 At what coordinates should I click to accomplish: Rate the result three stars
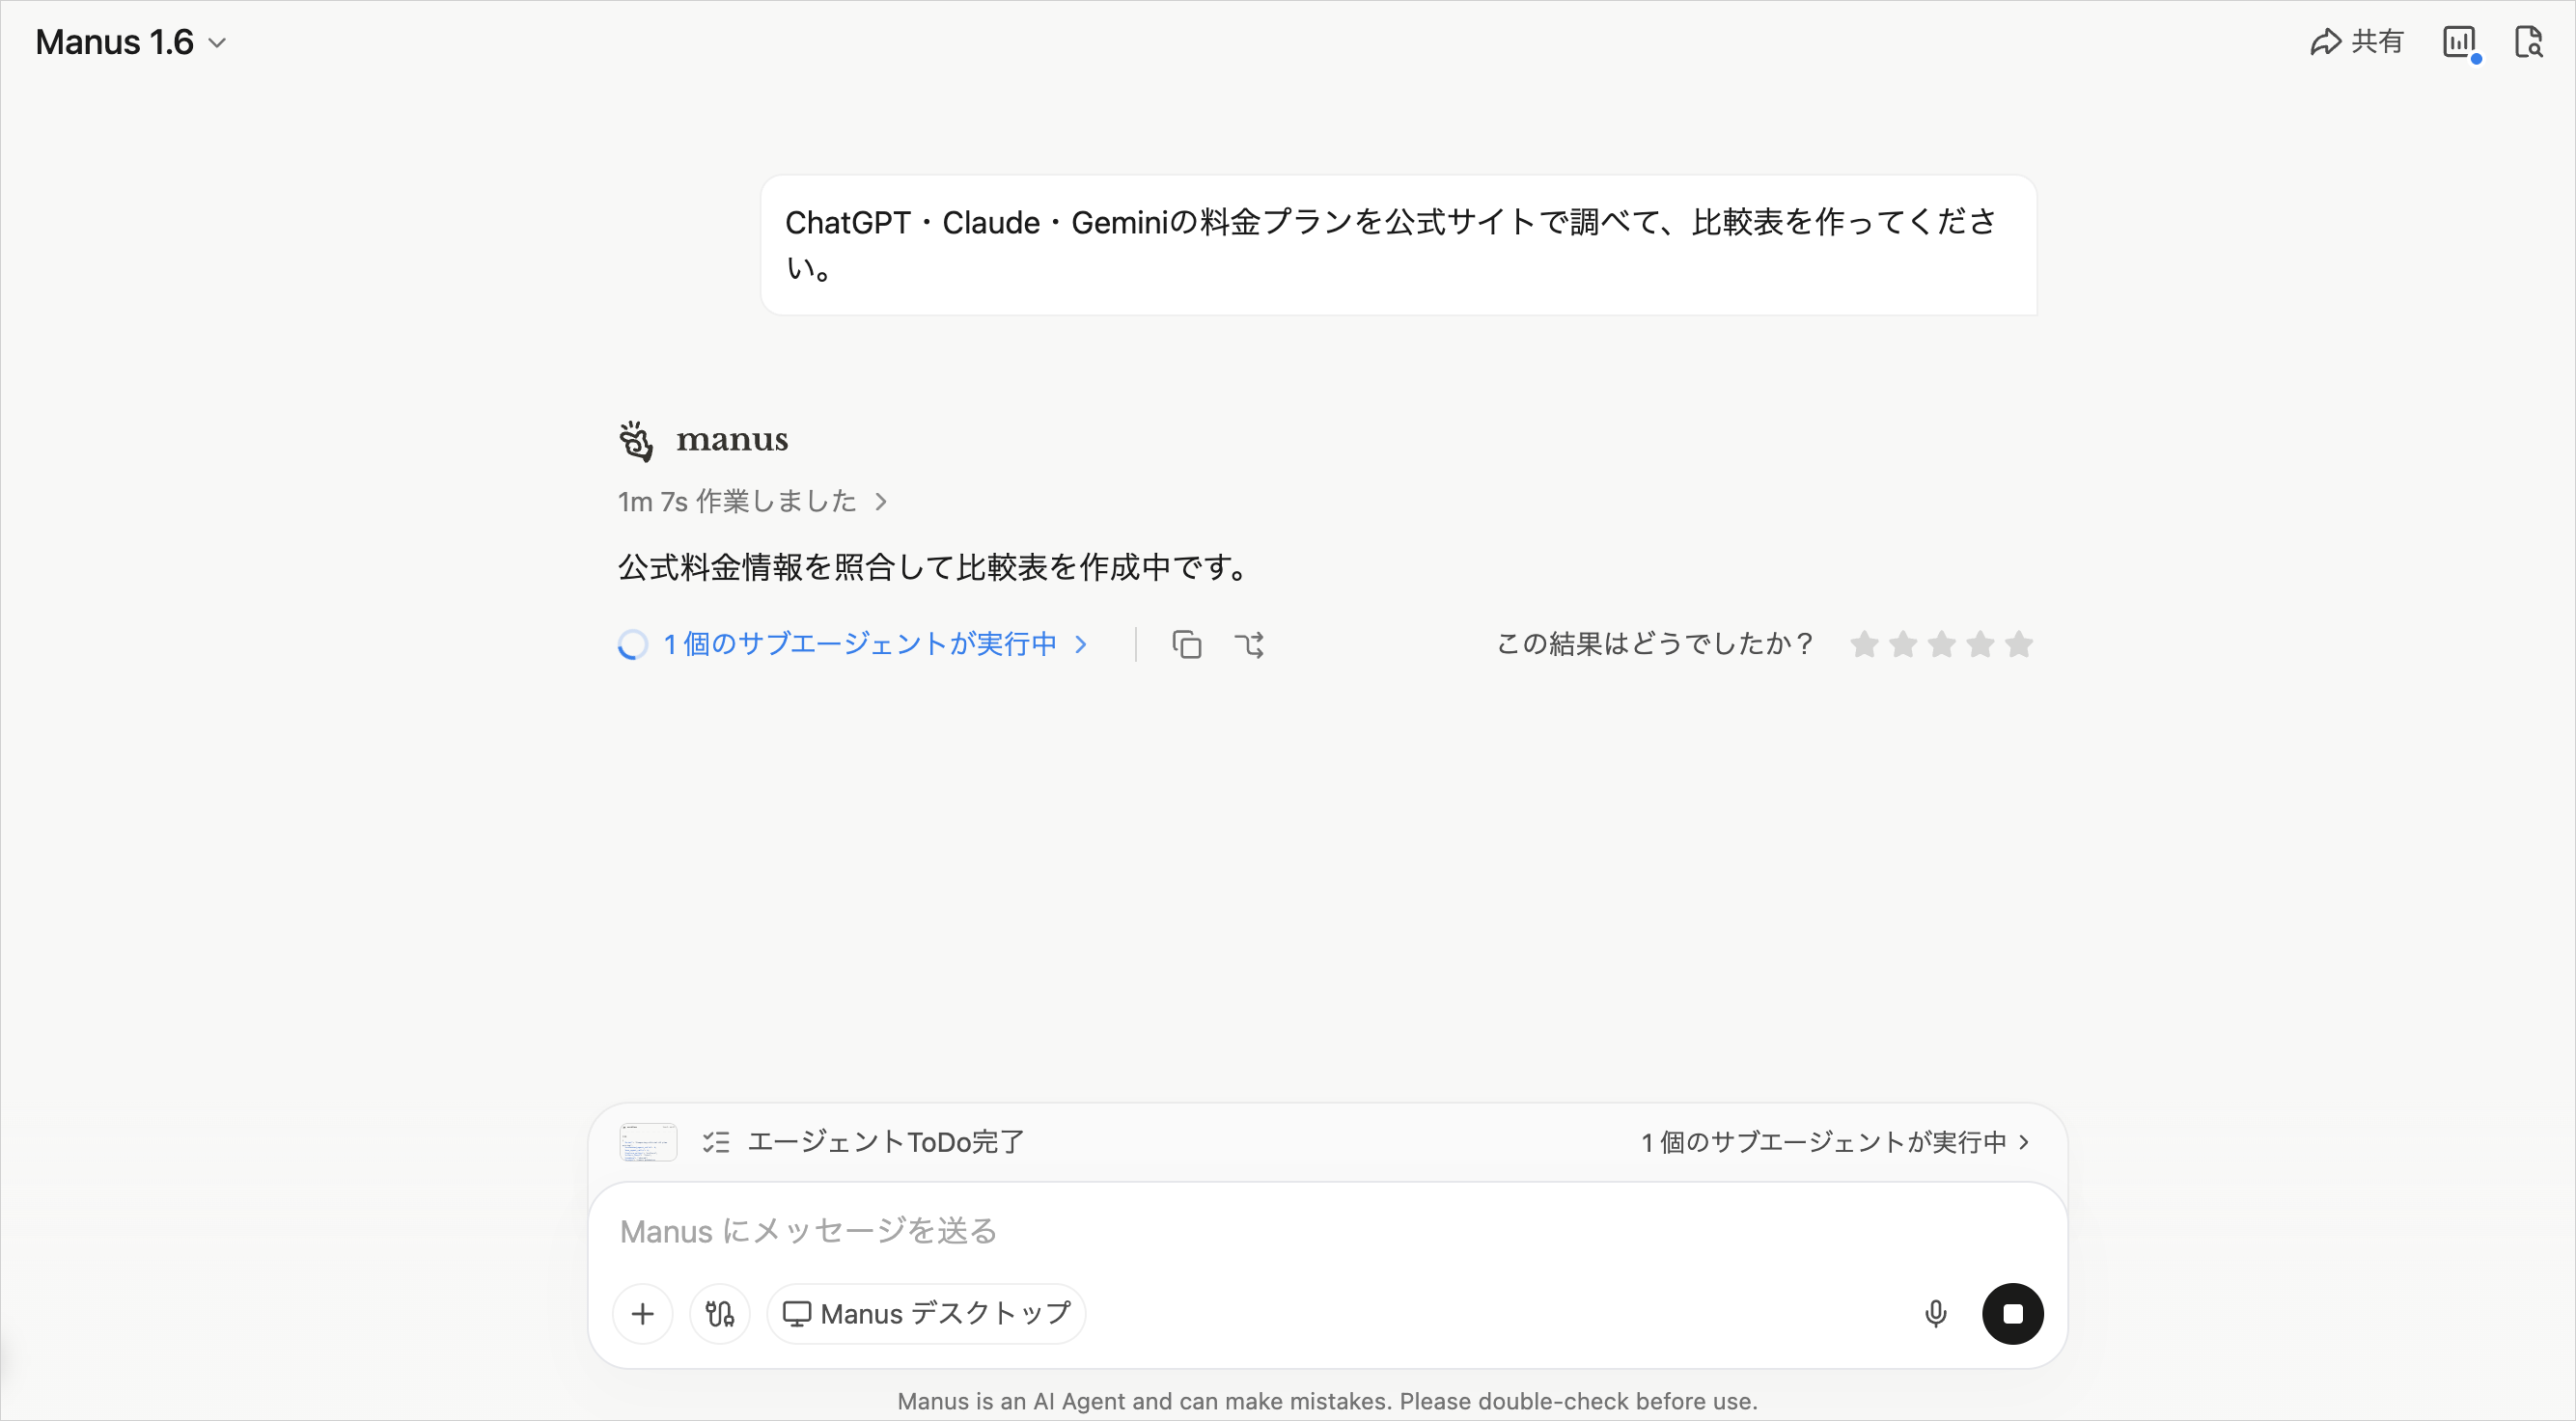coord(1942,643)
